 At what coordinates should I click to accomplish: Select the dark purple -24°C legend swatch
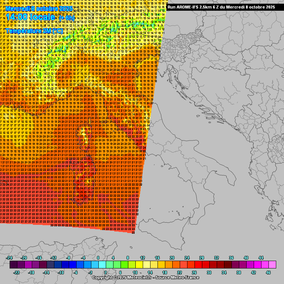click(x=13, y=265)
